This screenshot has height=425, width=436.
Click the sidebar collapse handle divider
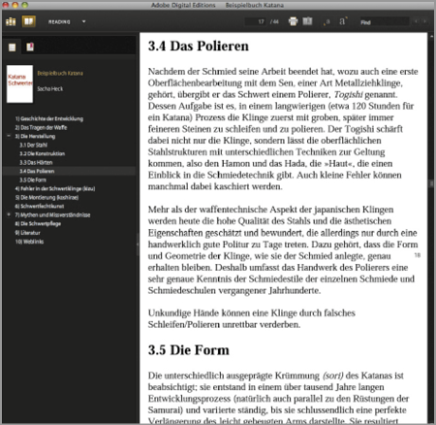coord(138,244)
